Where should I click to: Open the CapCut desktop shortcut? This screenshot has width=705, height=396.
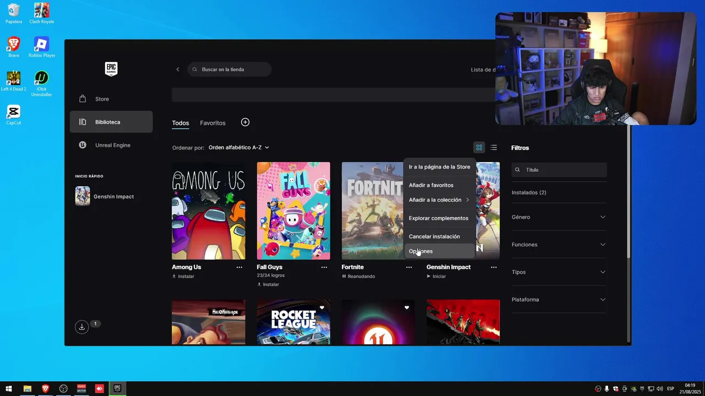coord(14,115)
